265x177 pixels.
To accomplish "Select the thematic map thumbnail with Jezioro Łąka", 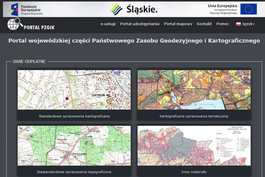I will [x=194, y=90].
